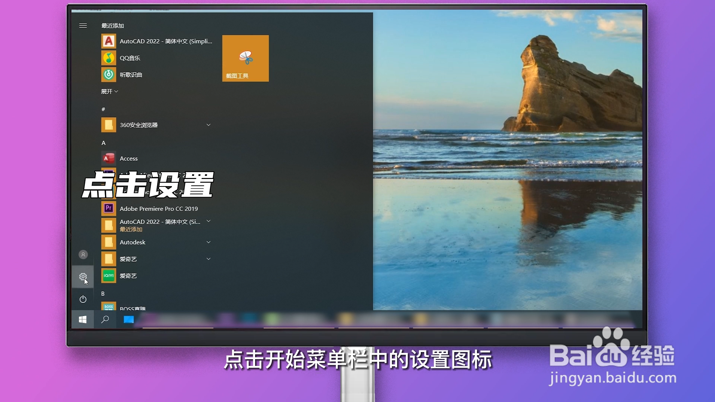Click the Power button icon

(x=83, y=299)
